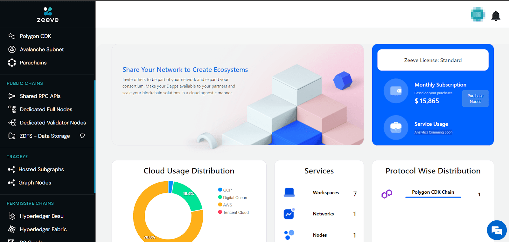Click the ZDFS Data Storage folder icon
509x242 pixels.
12,136
